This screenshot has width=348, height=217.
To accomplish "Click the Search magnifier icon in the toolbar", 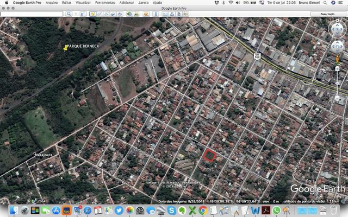I will point(69,14).
